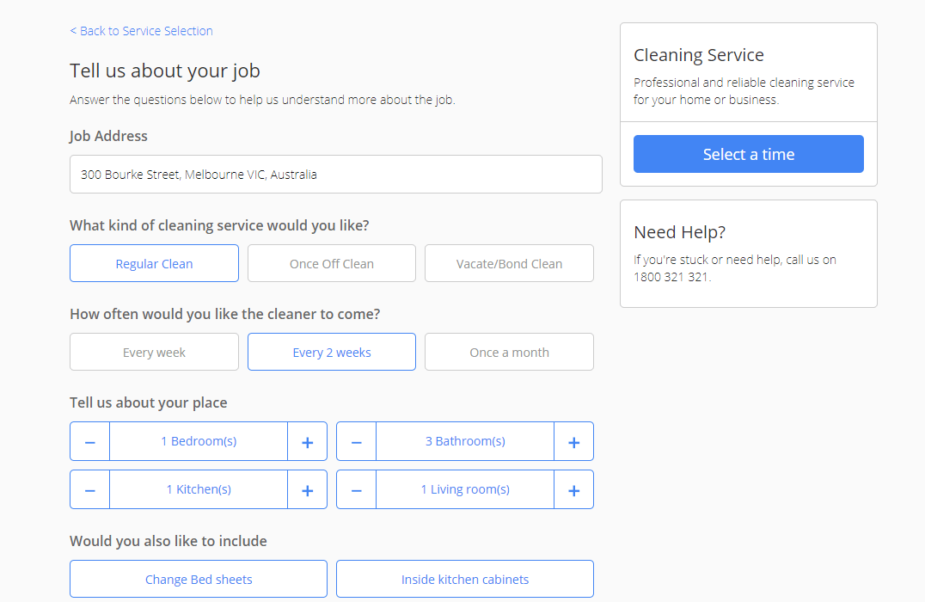The width and height of the screenshot is (925, 602).
Task: Enable the Change Bed sheets extra
Action: point(198,579)
